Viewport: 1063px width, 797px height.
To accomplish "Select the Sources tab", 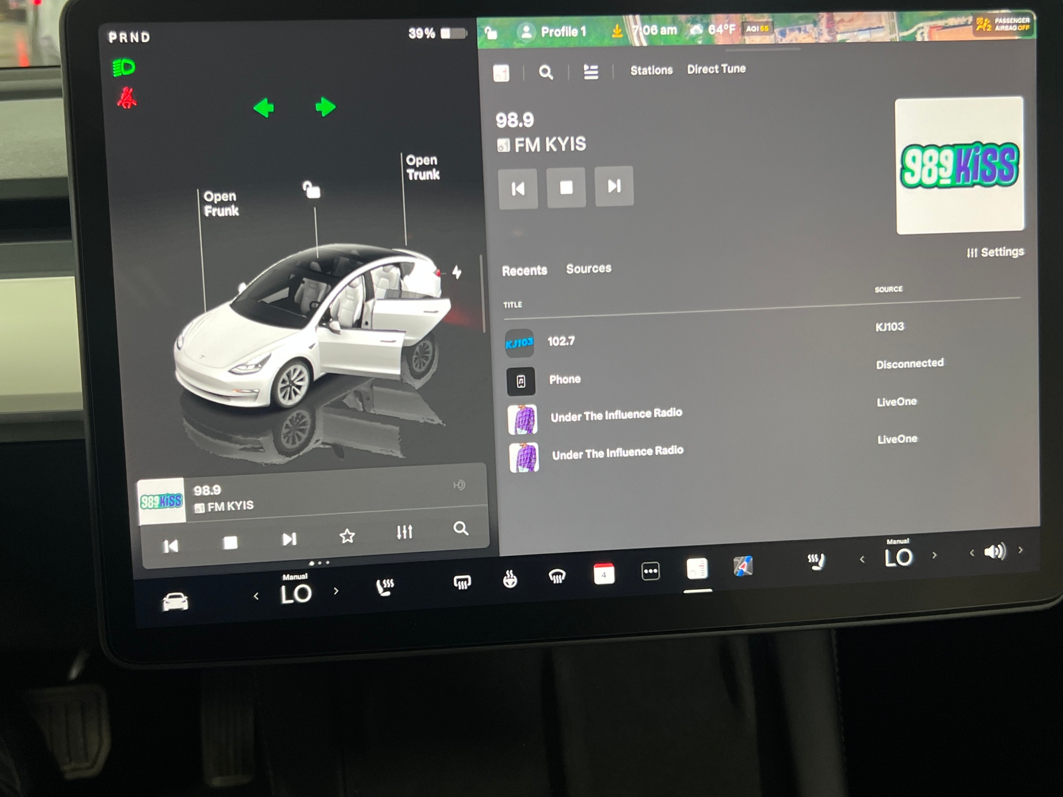I will [589, 268].
